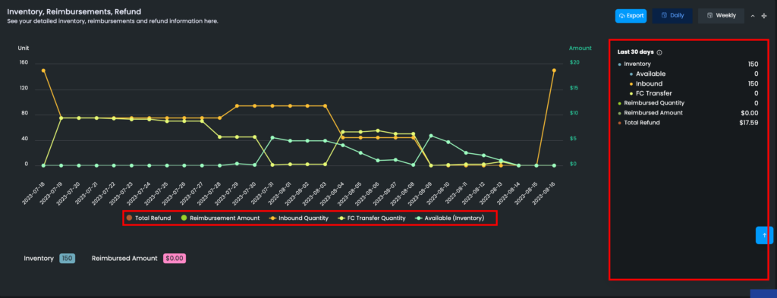Click the Inbound Quantity point on 2023-07-18
This screenshot has width=777, height=298.
click(43, 71)
